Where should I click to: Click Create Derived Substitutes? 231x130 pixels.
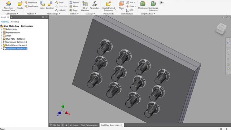point(109,6)
